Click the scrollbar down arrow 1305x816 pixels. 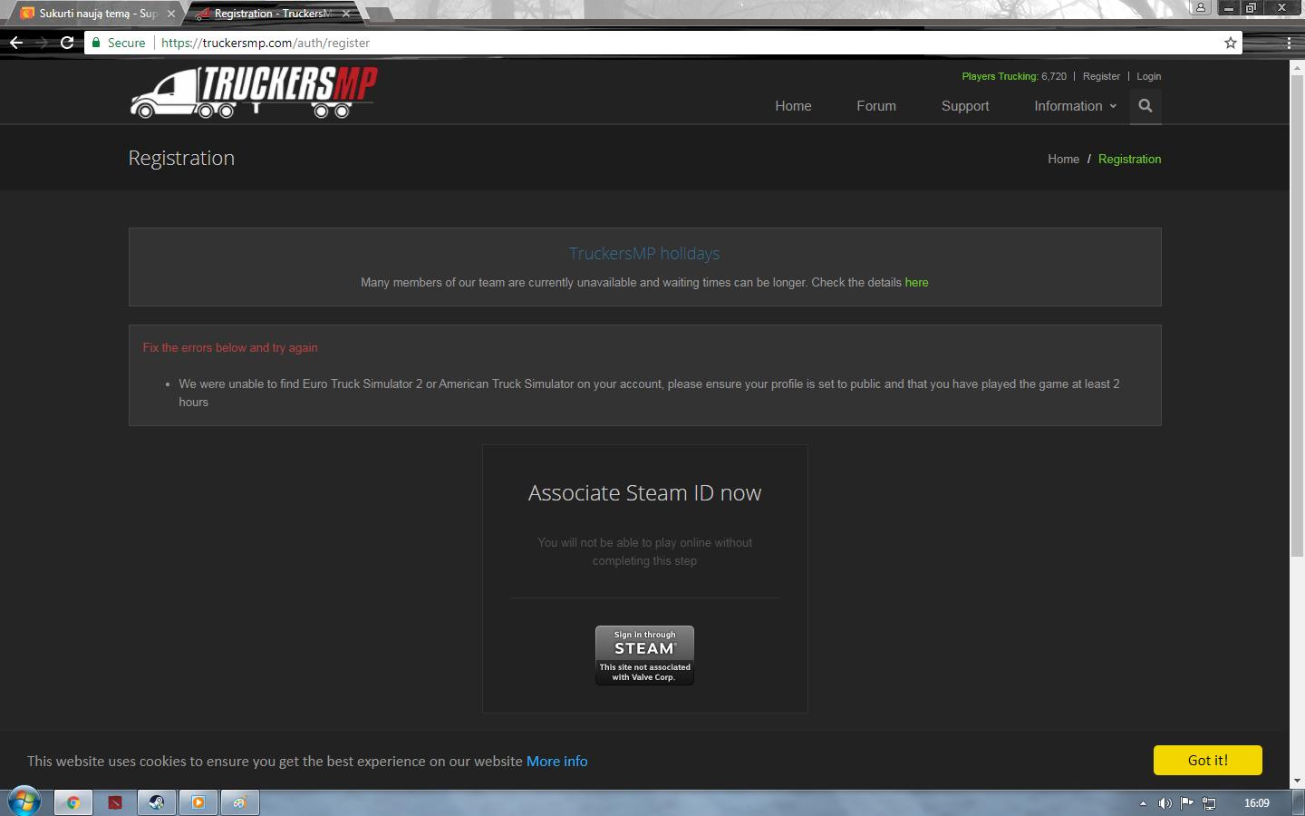click(1297, 781)
